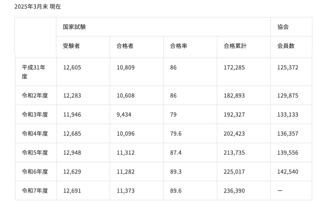Click the 協会 header cell
Viewport: 319px width, 209px height.
[283, 27]
